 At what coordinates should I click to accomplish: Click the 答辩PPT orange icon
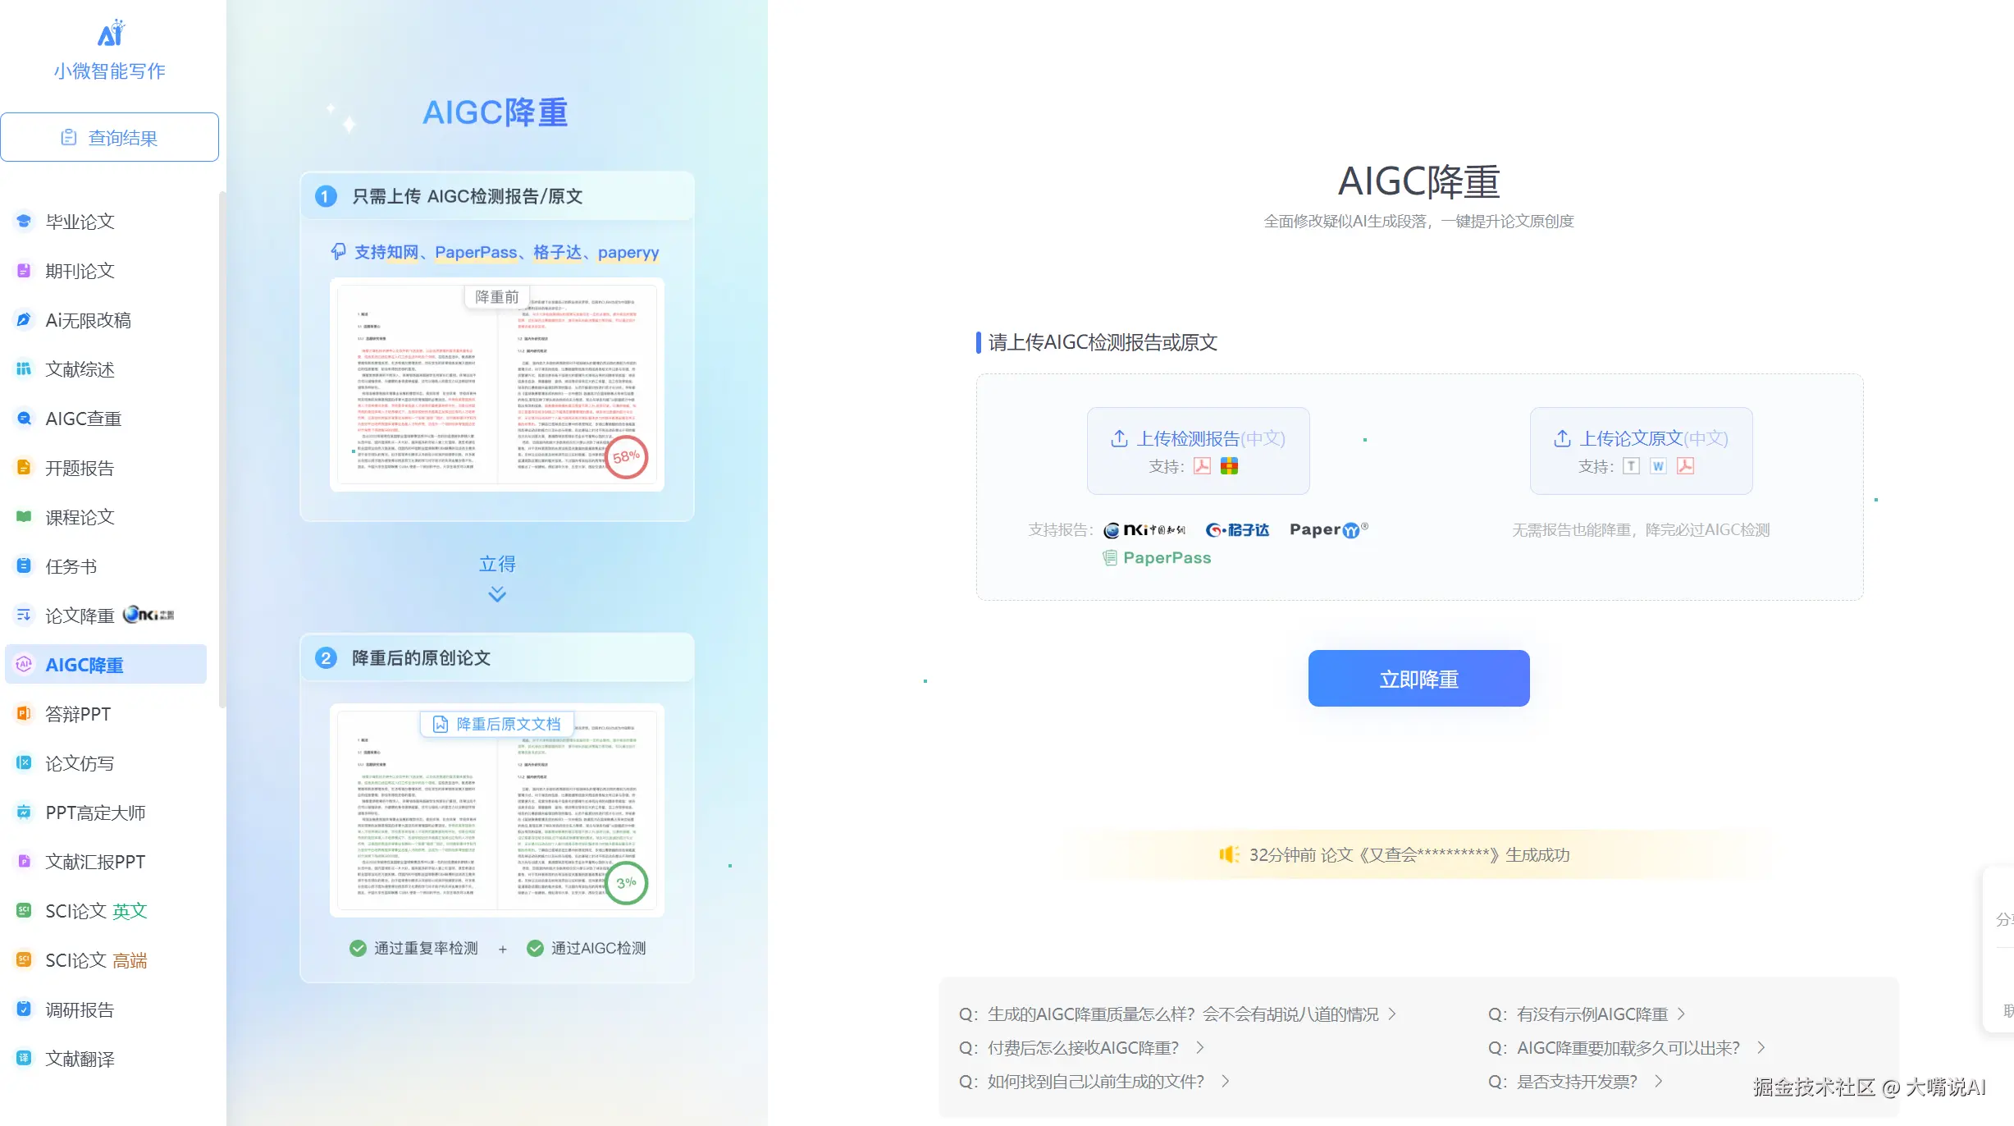point(24,713)
